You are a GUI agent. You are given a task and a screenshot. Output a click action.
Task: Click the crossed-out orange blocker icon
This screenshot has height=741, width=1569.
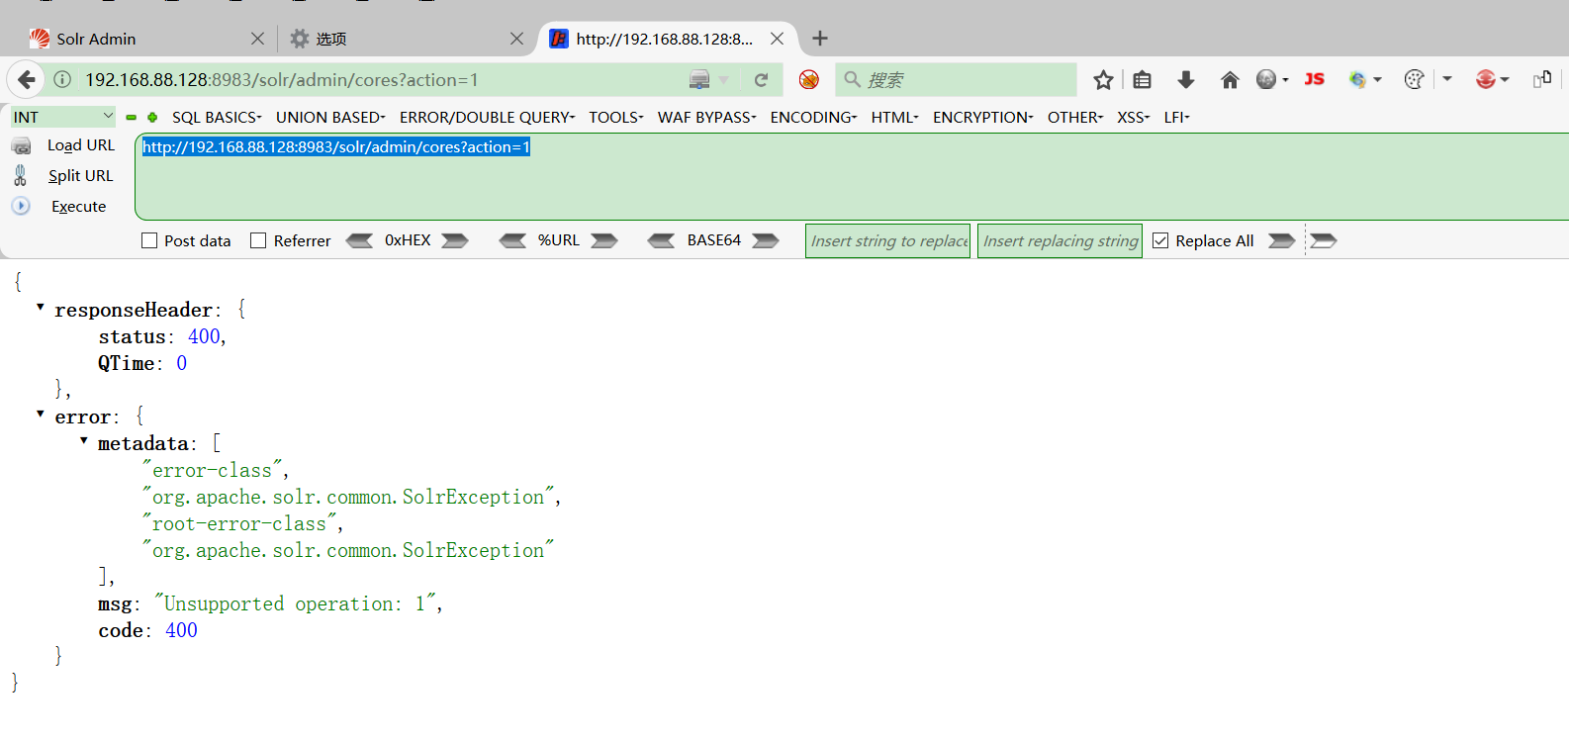tap(808, 79)
